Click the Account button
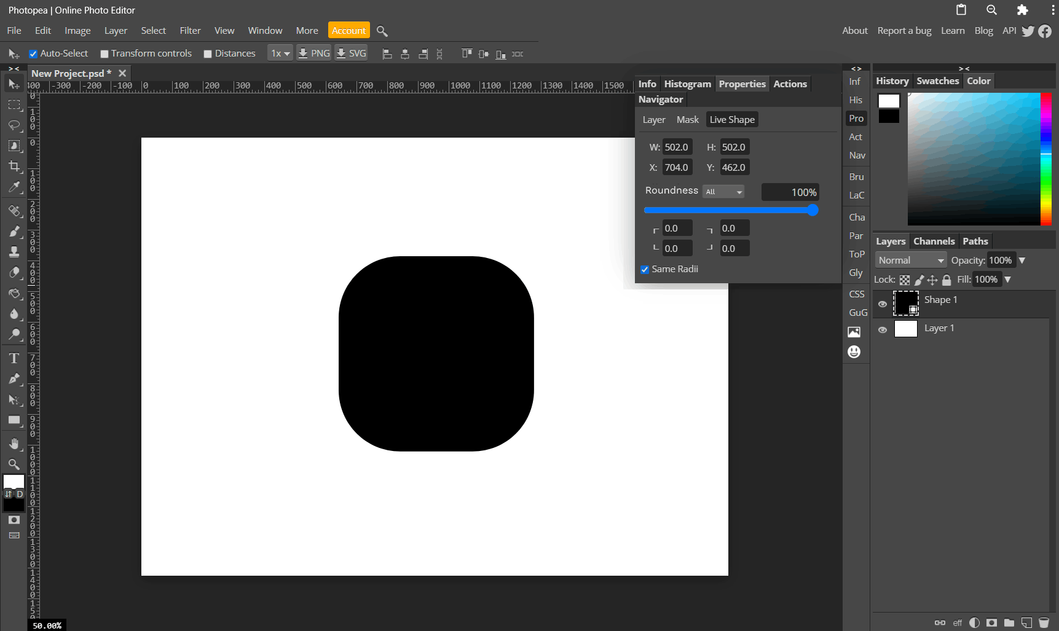This screenshot has width=1059, height=631. tap(348, 30)
